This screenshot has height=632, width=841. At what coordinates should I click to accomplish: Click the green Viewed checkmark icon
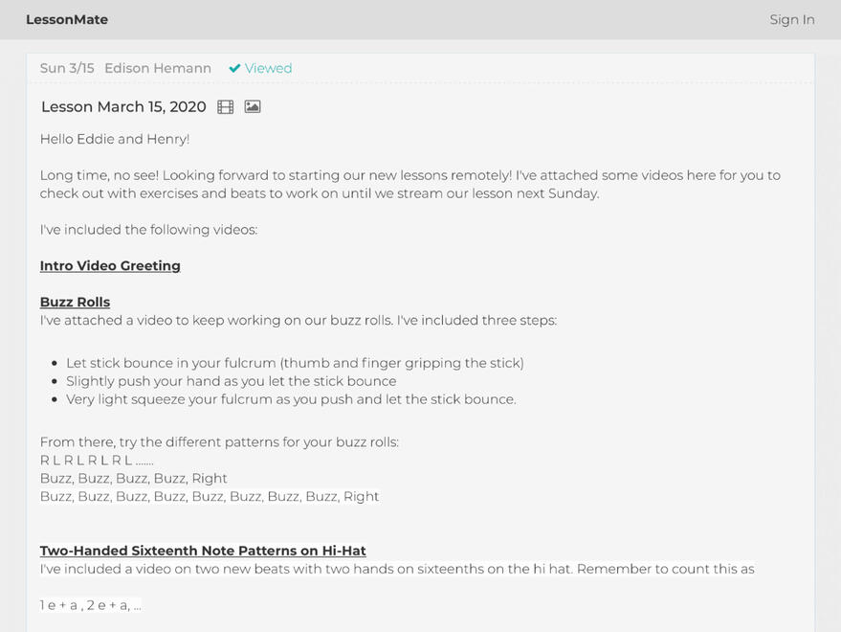coord(234,68)
